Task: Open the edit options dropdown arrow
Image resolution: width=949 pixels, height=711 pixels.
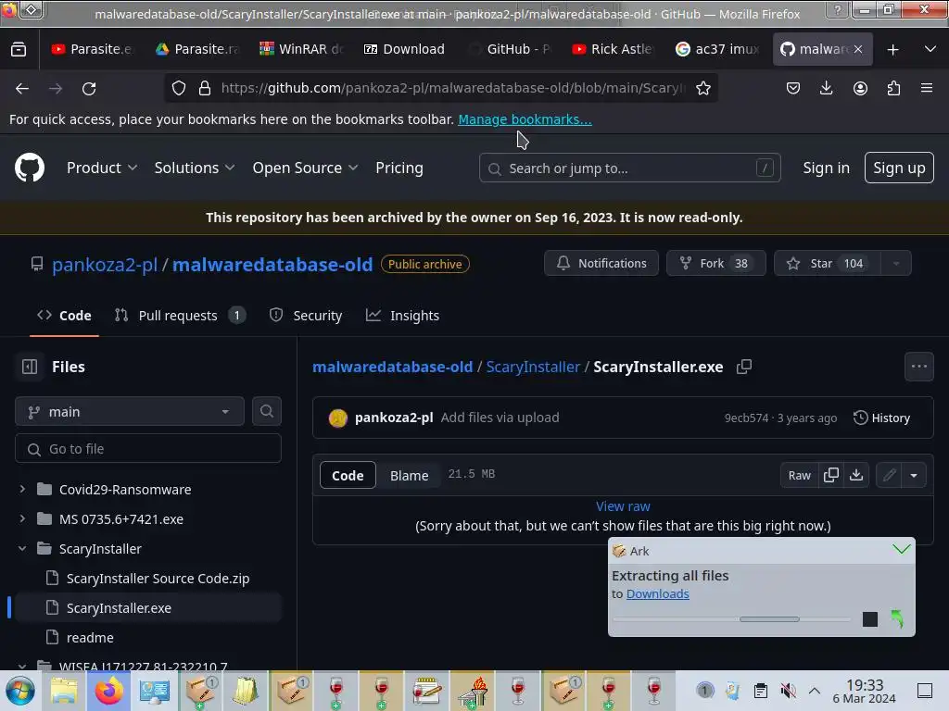Action: pyautogui.click(x=914, y=475)
